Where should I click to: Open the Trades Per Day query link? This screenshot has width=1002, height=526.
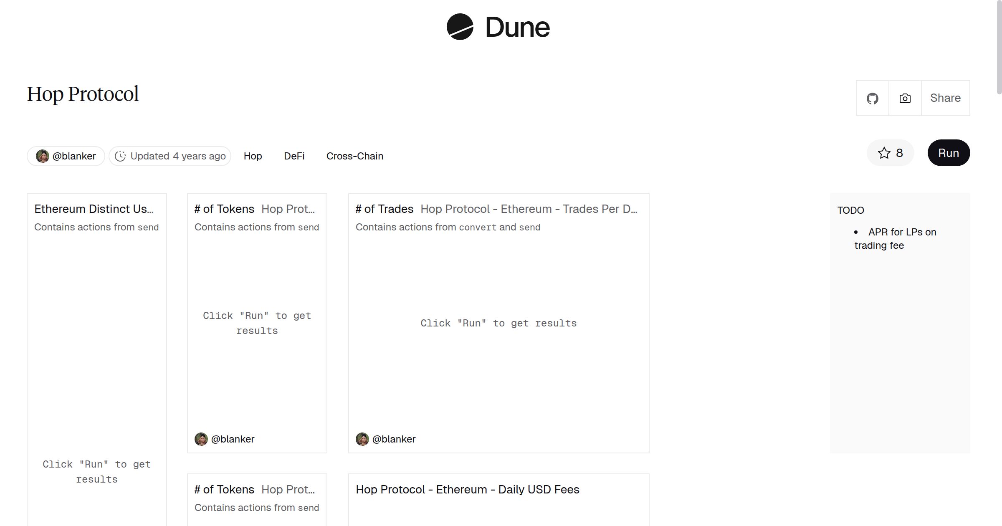click(529, 209)
